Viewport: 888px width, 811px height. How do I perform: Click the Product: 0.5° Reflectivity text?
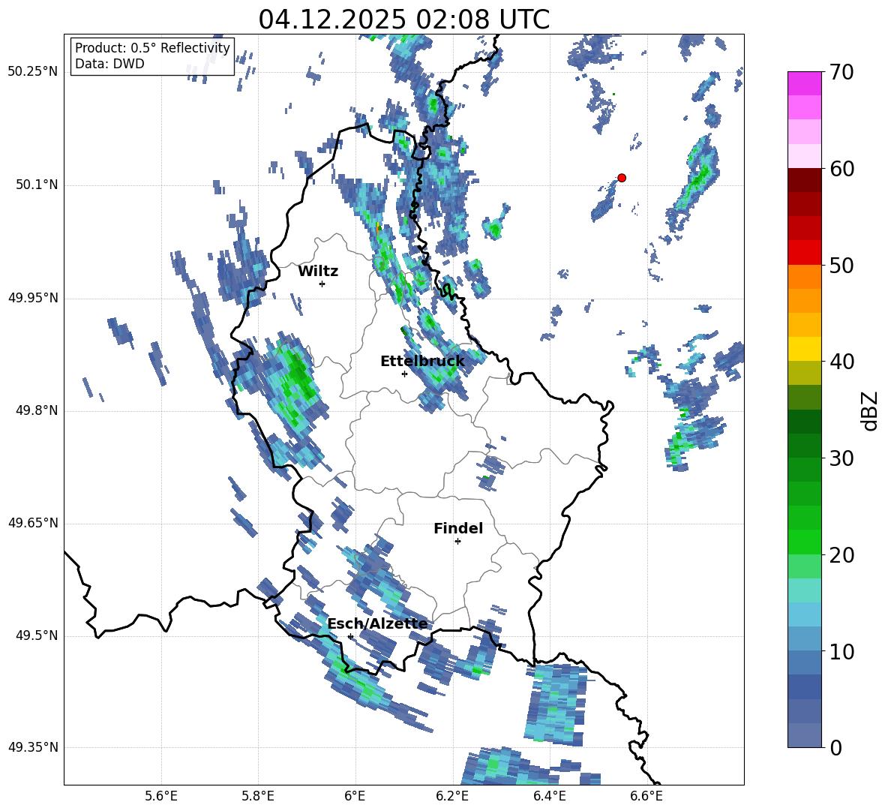point(152,48)
